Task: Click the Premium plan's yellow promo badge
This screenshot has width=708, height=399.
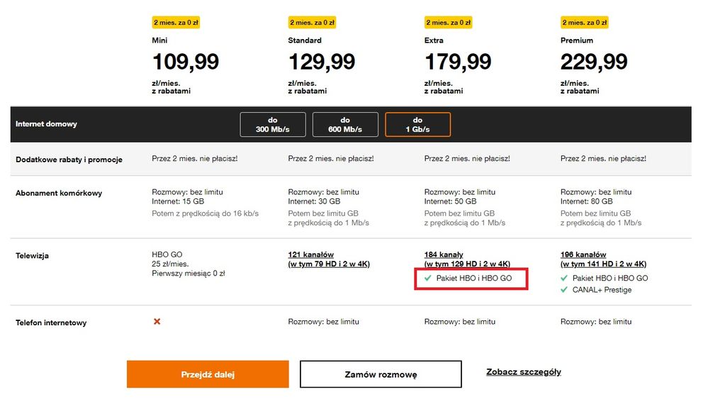Action: [584, 23]
